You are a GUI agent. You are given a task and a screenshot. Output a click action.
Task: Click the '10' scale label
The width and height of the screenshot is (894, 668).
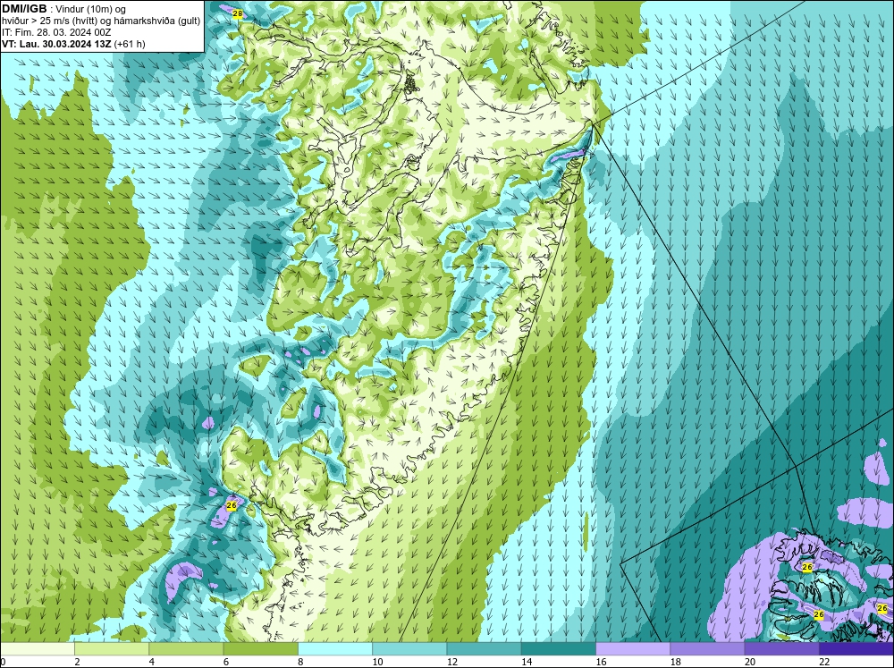(377, 662)
